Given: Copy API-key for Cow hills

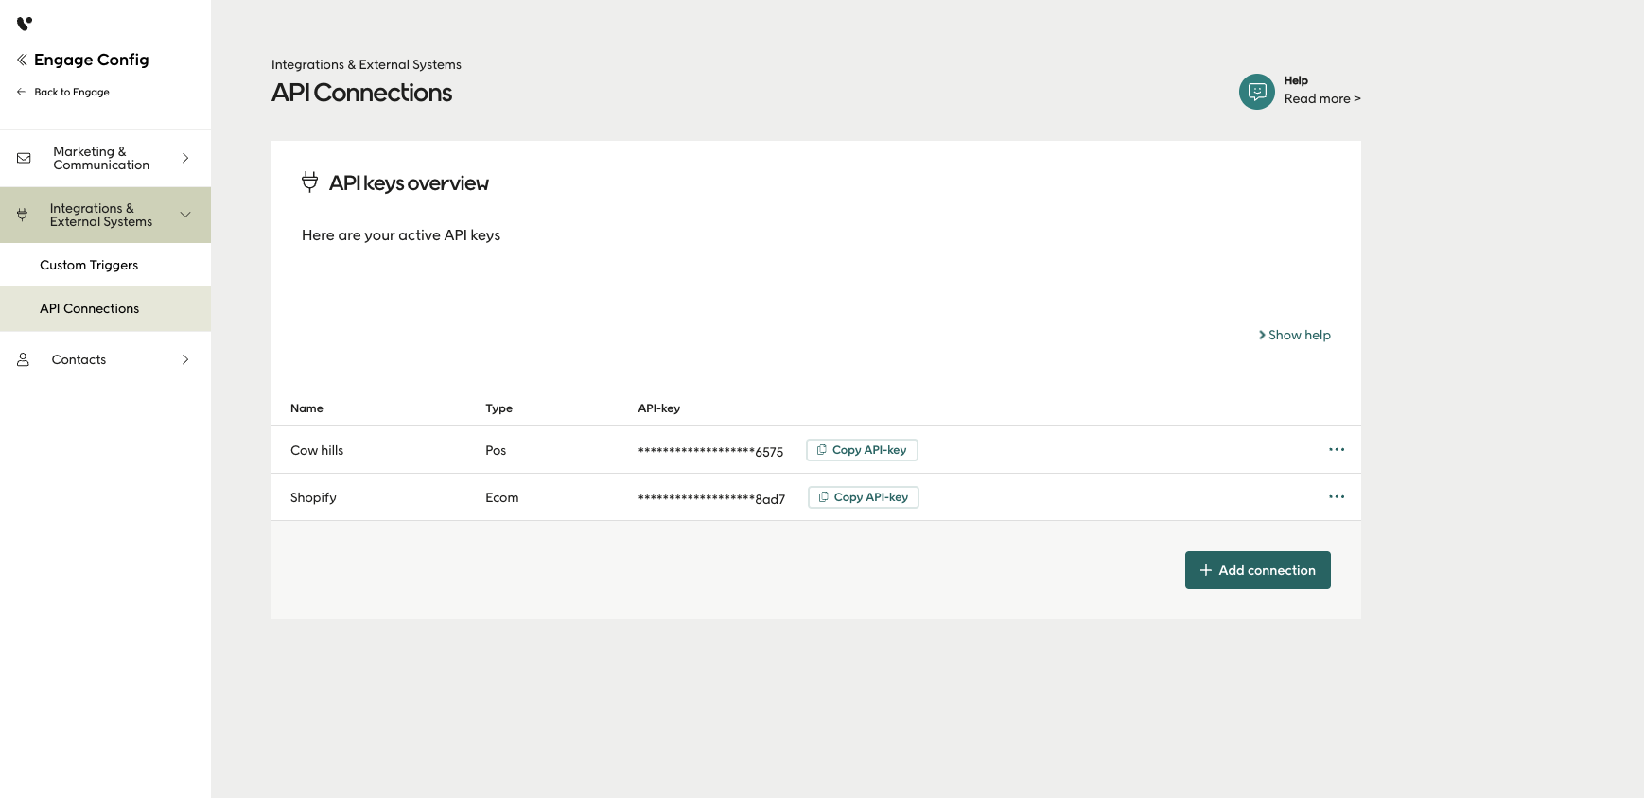Looking at the screenshot, I should pos(862,450).
